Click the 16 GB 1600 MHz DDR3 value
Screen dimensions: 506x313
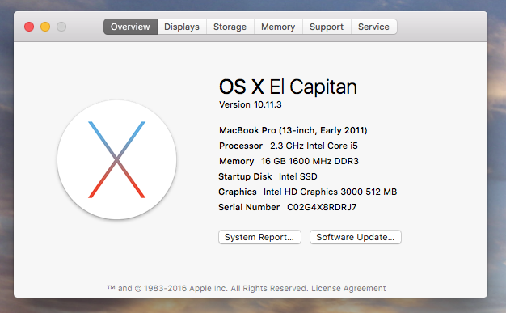(310, 161)
